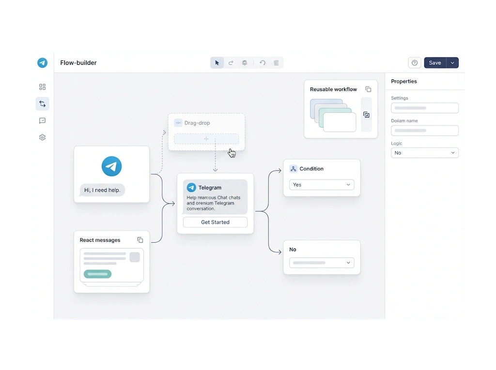Click the Drag-drop node icon
This screenshot has height=370, width=496.
(x=178, y=122)
